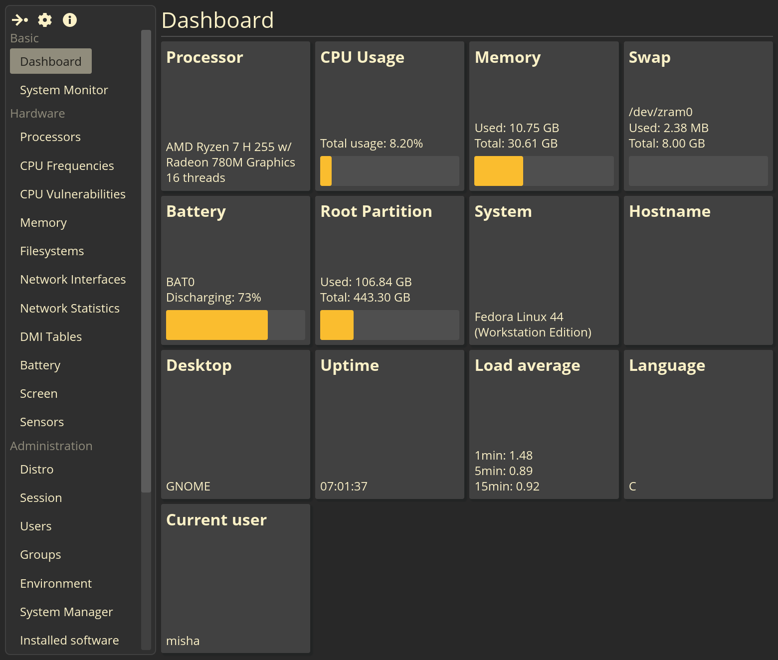The image size is (778, 660).
Task: Click the Root Partition usage bar
Action: 389,325
